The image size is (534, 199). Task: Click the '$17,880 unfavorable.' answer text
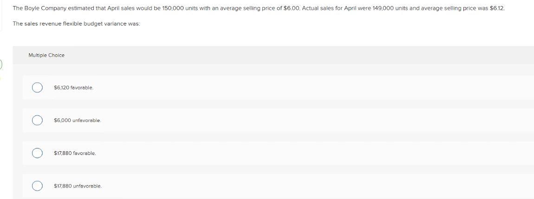tap(78, 186)
